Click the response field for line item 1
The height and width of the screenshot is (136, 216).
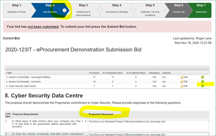148,125
